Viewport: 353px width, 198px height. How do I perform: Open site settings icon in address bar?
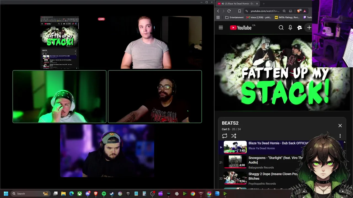(x=247, y=11)
